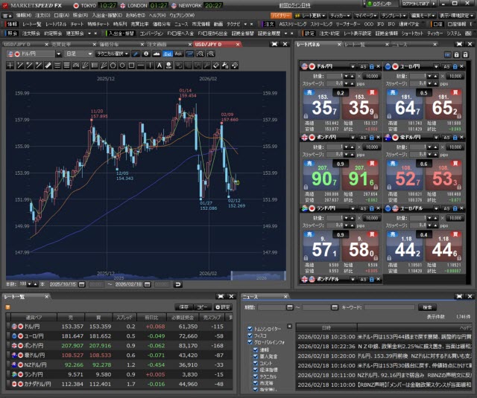Viewport: 477px width, 398px height.
Task: Click the chart info 'i' icon
Action: 146,54
